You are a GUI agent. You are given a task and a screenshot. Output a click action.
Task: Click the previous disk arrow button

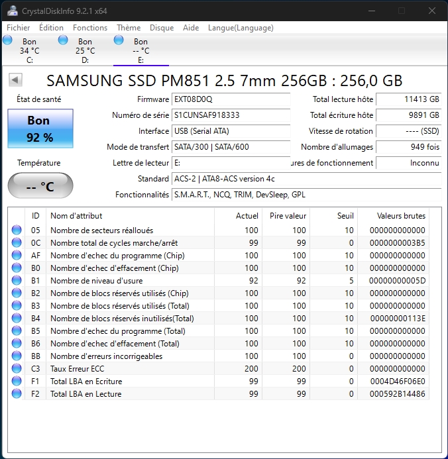click(x=15, y=80)
